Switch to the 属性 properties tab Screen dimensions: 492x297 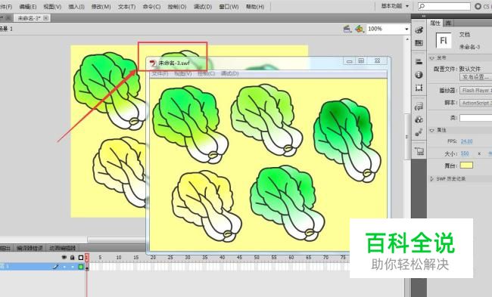435,23
